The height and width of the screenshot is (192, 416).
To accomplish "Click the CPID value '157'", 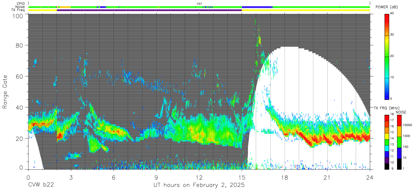I will click(x=199, y=4).
